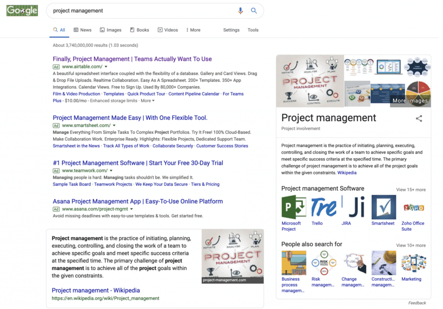The image size is (443, 309).
Task: Select the Risk management thumbnail icon
Action: [324, 262]
